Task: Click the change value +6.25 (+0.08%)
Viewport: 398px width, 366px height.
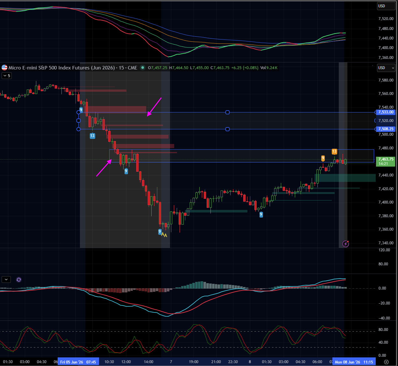Action: (245, 68)
